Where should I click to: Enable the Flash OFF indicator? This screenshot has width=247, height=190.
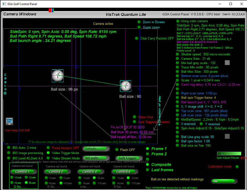pyautogui.click(x=117, y=150)
